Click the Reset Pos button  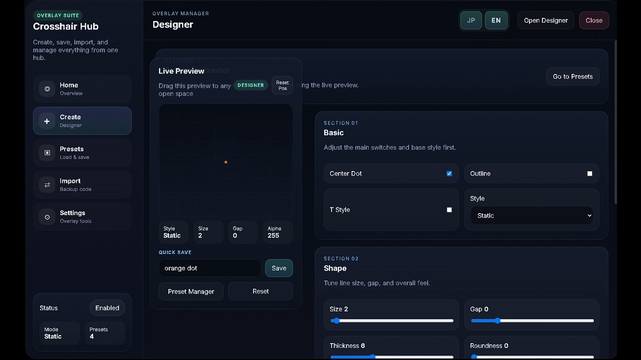(x=282, y=85)
